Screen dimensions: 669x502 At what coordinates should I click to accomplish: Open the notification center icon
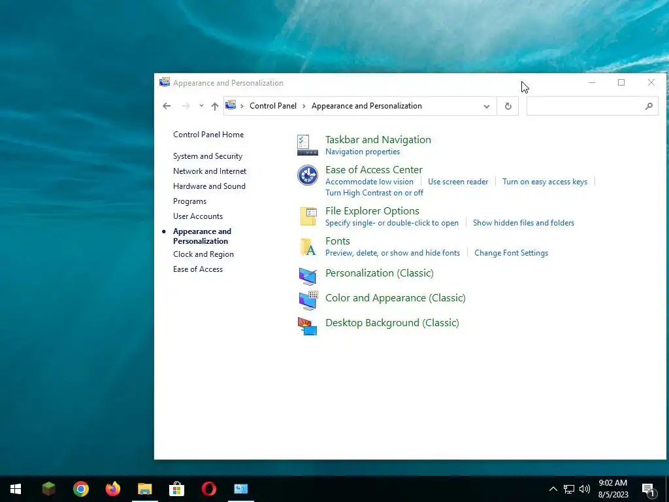click(x=649, y=490)
